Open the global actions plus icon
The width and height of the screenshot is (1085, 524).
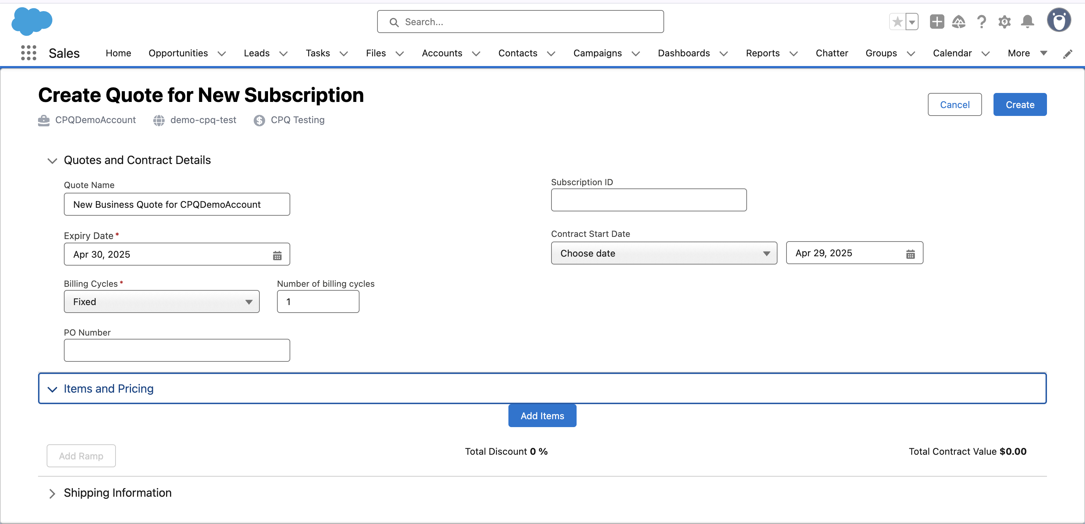936,22
